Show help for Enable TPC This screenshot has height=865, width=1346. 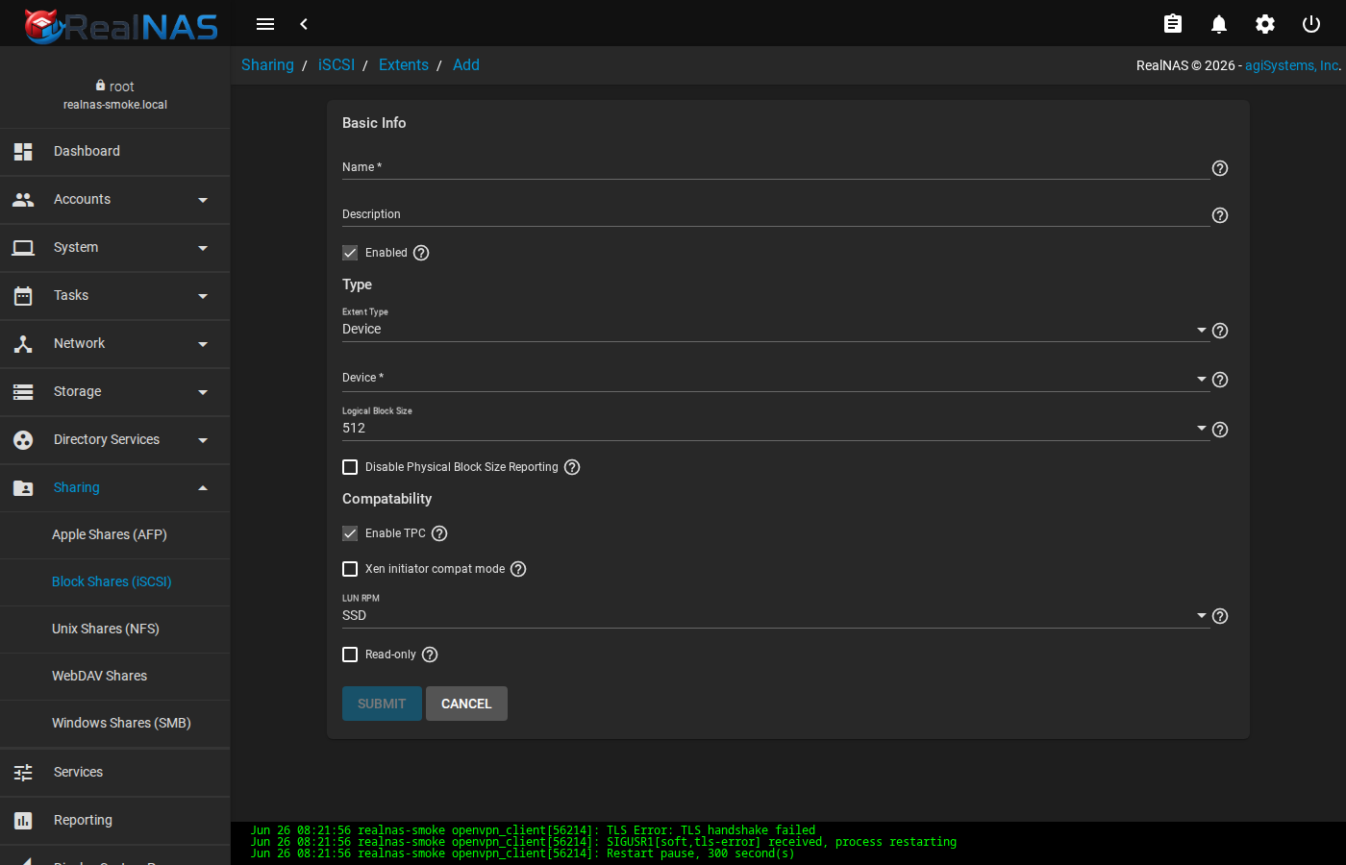pos(439,533)
